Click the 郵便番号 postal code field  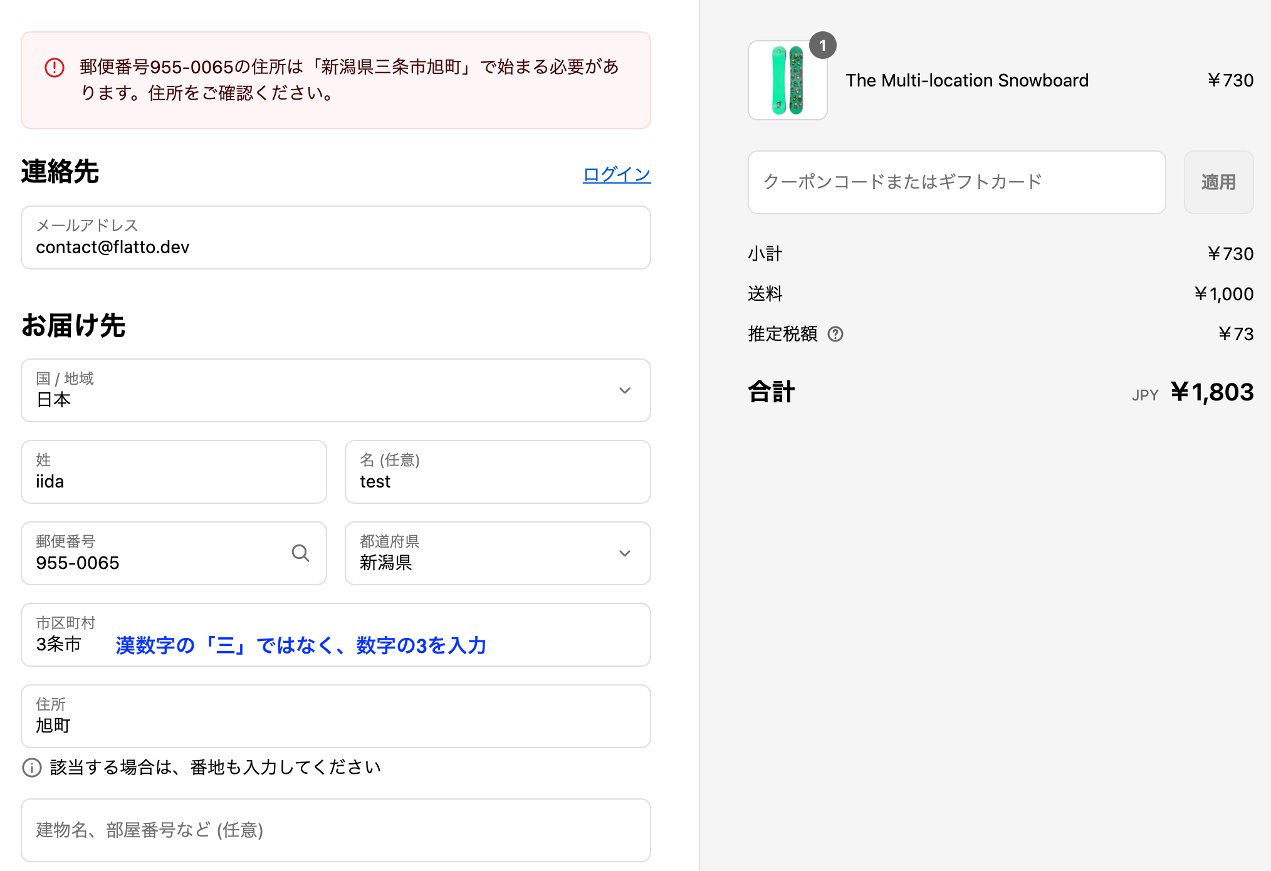click(x=157, y=554)
